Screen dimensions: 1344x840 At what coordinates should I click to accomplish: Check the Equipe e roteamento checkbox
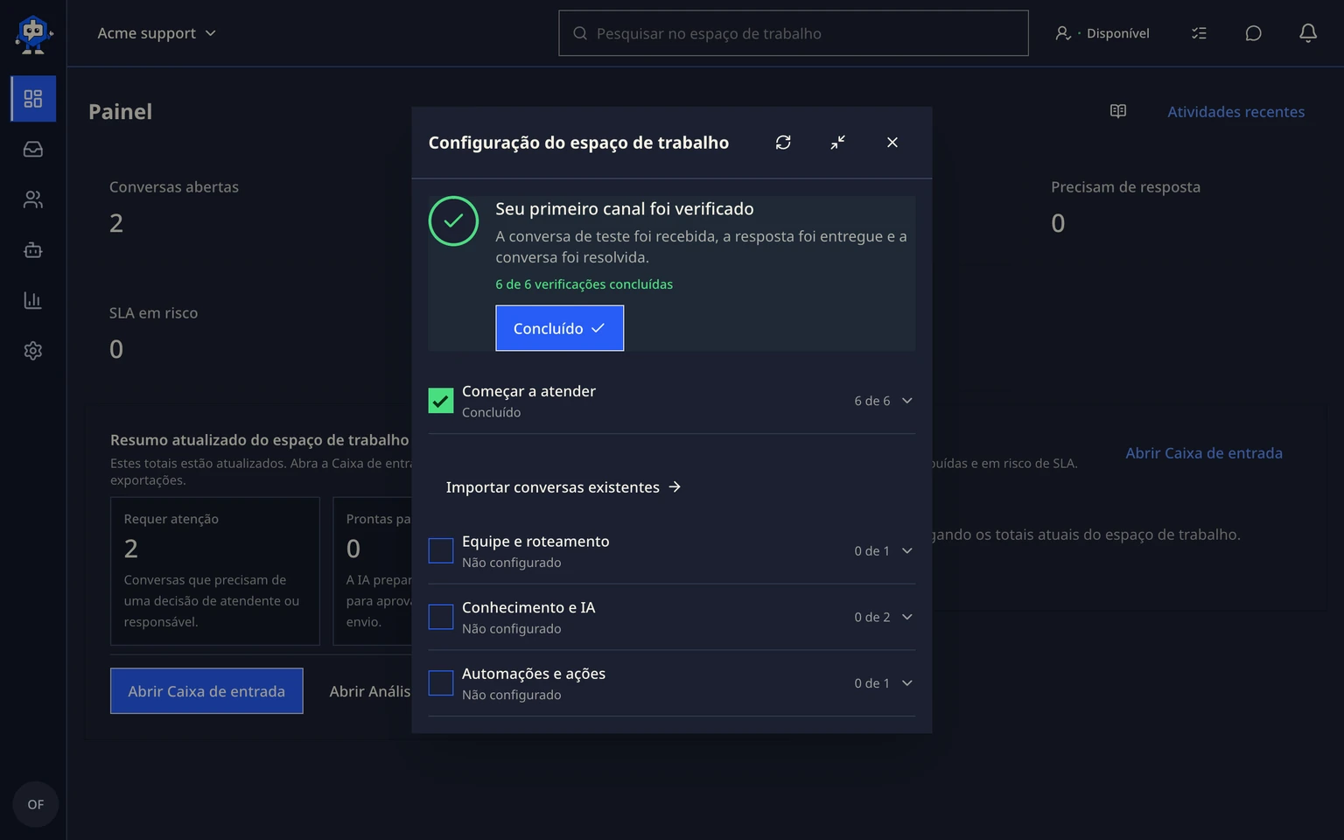pyautogui.click(x=441, y=551)
